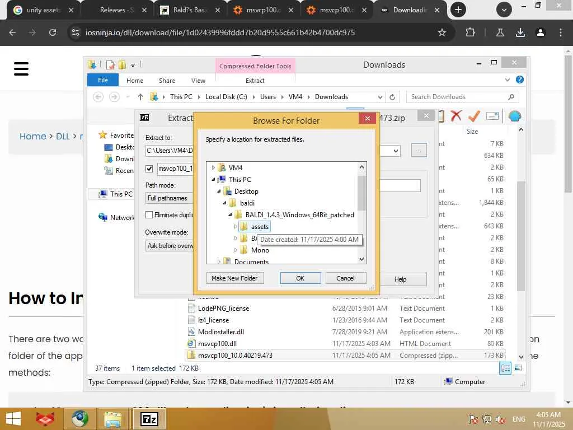
Task: Open the Explorer help question mark icon
Action: pyautogui.click(x=519, y=80)
